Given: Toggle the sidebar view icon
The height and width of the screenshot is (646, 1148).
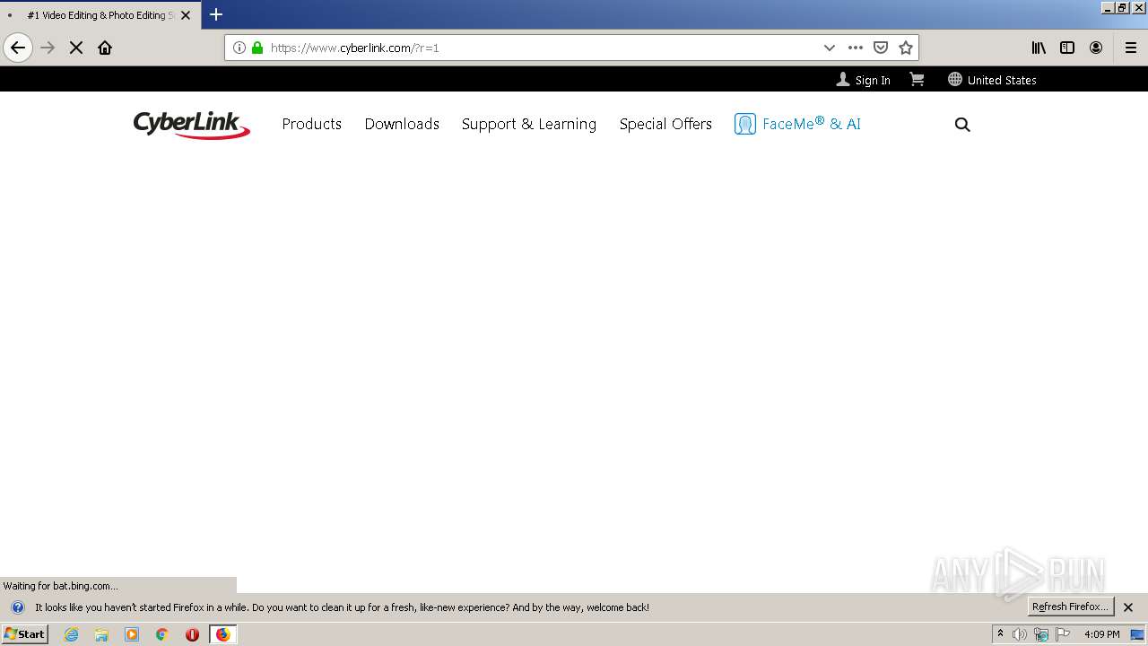Looking at the screenshot, I should point(1067,48).
